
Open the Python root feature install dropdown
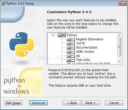click(62, 35)
